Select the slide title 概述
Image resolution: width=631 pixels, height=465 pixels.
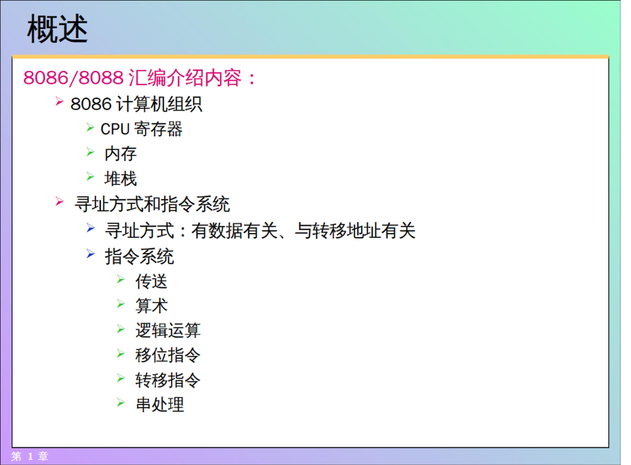coord(58,30)
